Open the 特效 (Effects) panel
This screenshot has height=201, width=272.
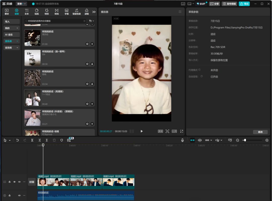(x=47, y=12)
